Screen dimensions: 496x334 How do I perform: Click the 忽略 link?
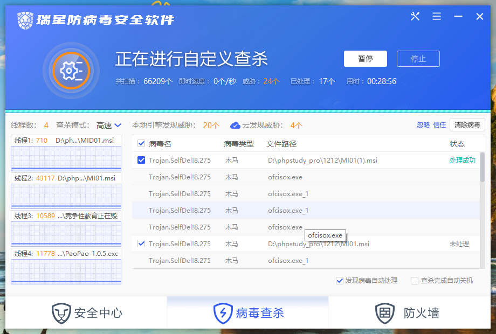click(x=423, y=125)
